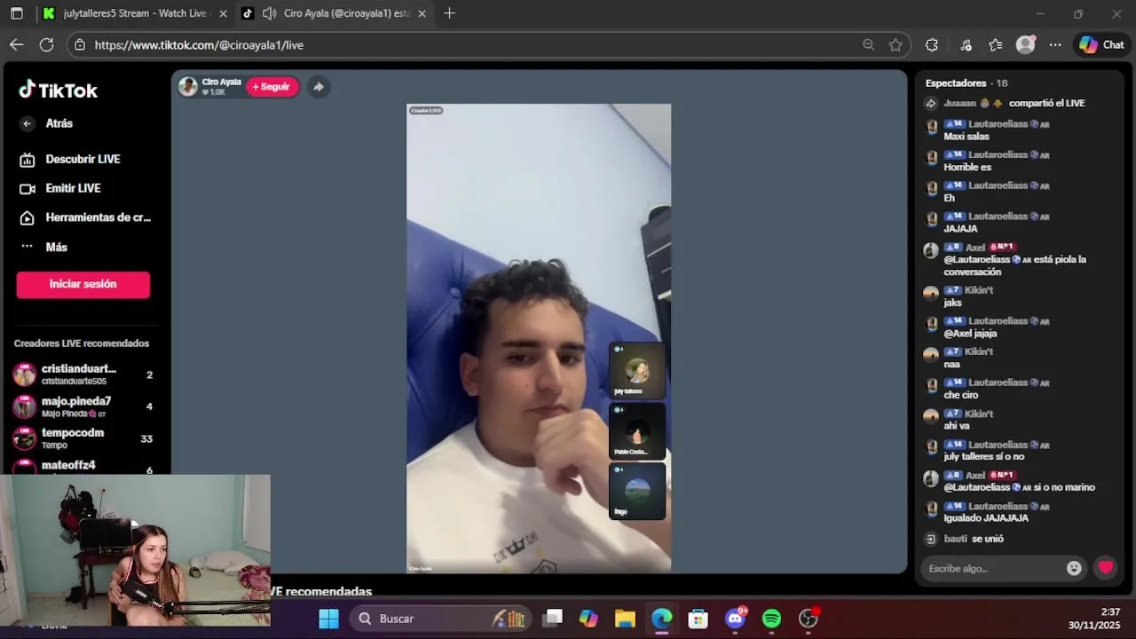Open Herramientas de creador menu item

[x=85, y=217]
